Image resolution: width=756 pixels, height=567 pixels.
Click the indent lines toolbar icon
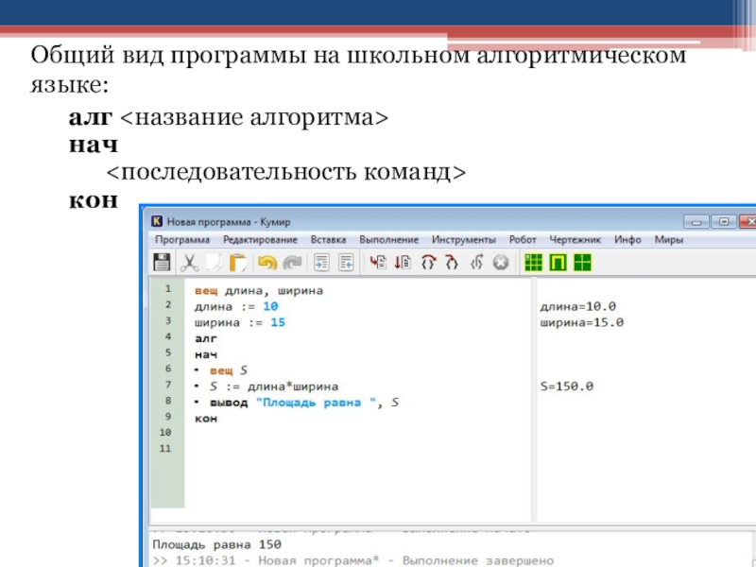click(x=321, y=263)
